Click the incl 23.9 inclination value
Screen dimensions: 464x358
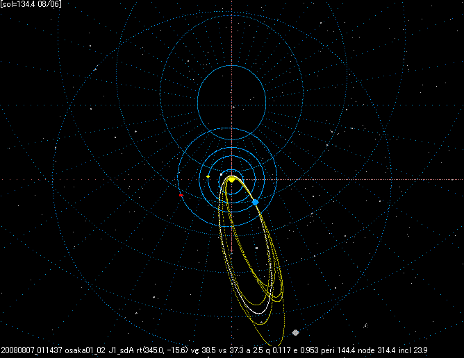[413, 350]
